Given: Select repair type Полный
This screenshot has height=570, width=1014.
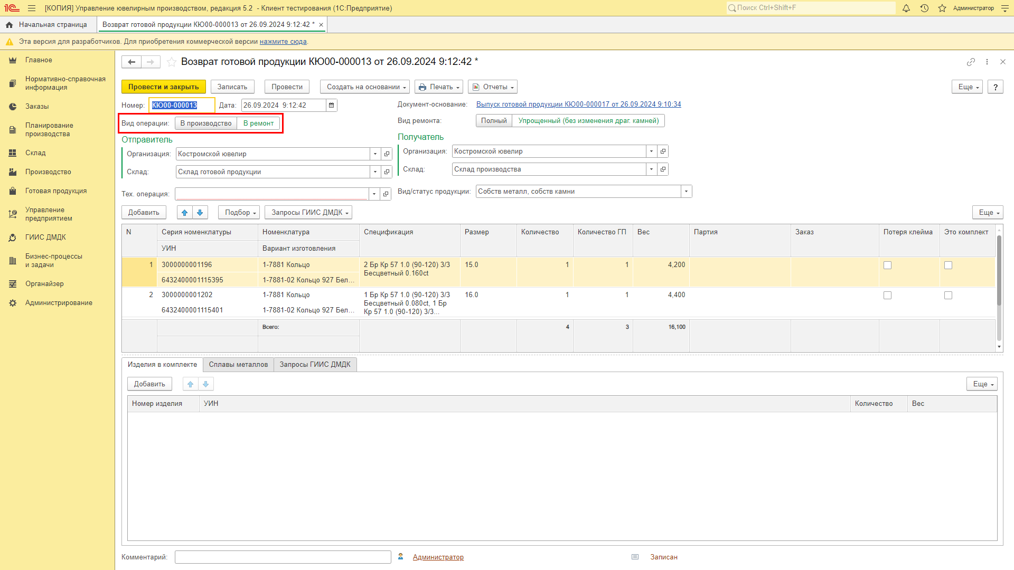Looking at the screenshot, I should [494, 121].
